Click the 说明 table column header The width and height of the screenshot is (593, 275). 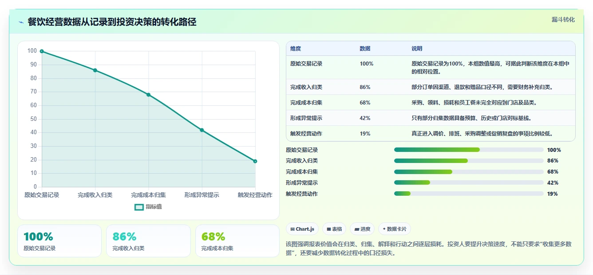click(417, 49)
